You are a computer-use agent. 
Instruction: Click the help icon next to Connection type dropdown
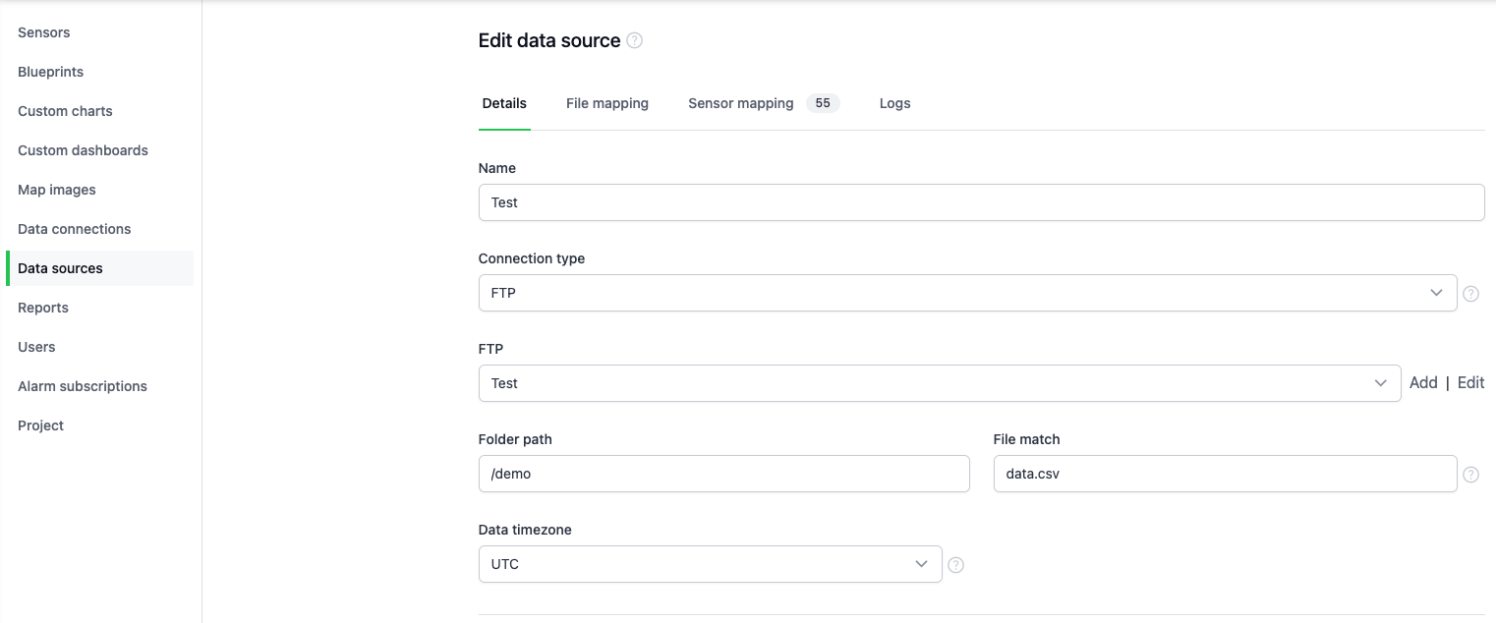(1470, 293)
